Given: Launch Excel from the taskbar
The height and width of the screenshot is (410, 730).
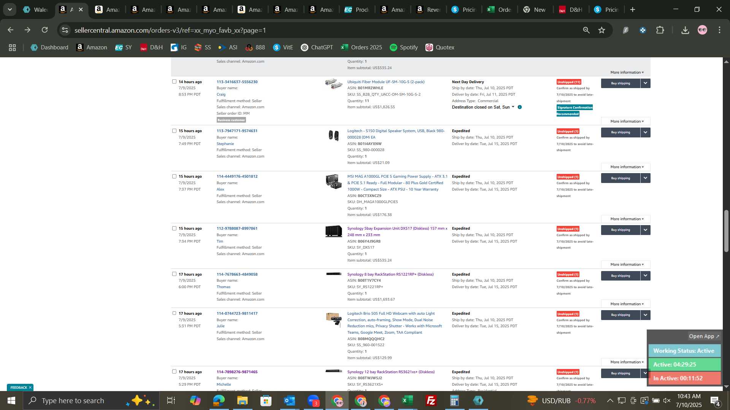Looking at the screenshot, I should point(408,401).
